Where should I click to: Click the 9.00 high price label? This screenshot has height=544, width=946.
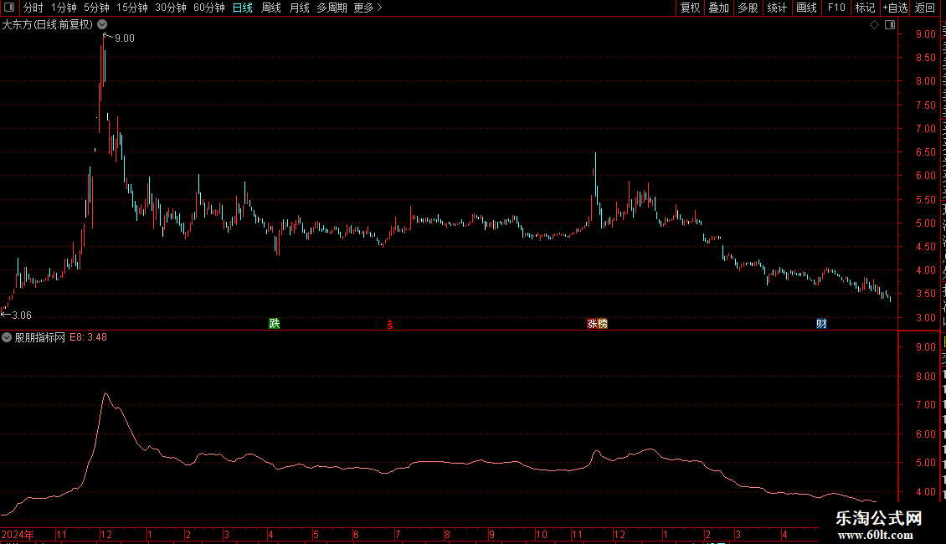point(124,38)
